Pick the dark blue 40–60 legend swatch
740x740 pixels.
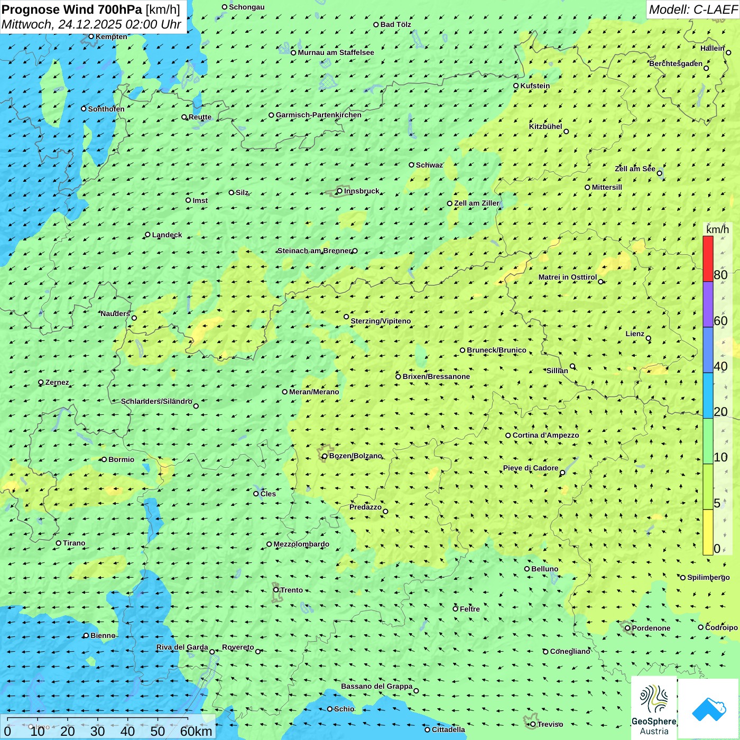[708, 350]
